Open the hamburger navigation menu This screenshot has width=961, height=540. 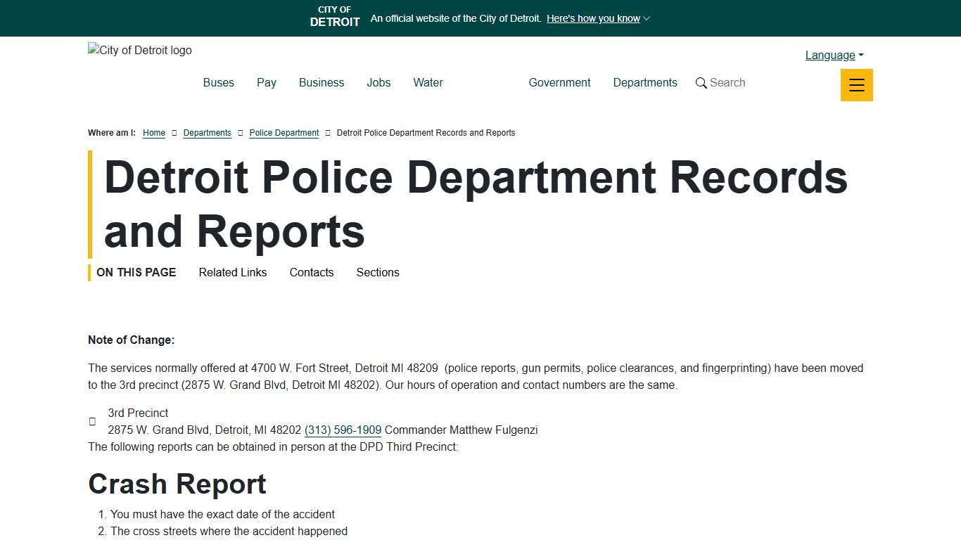click(856, 84)
